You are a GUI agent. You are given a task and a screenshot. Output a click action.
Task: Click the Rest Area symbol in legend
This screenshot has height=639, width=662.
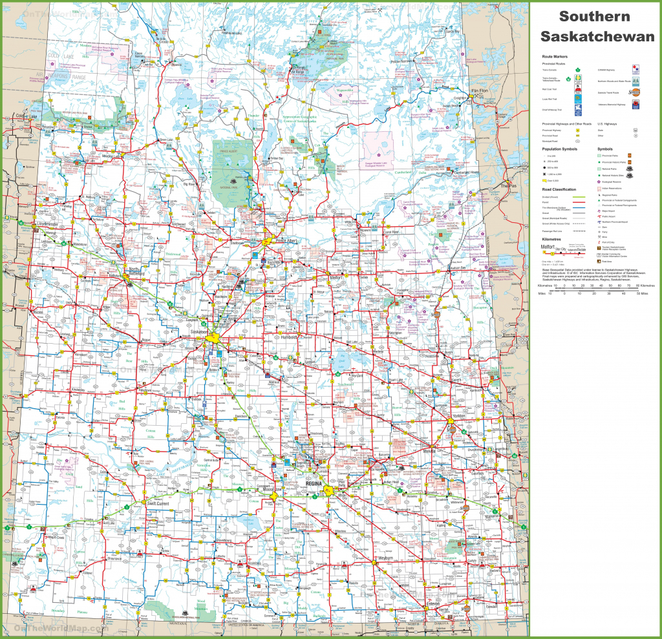coord(600,260)
